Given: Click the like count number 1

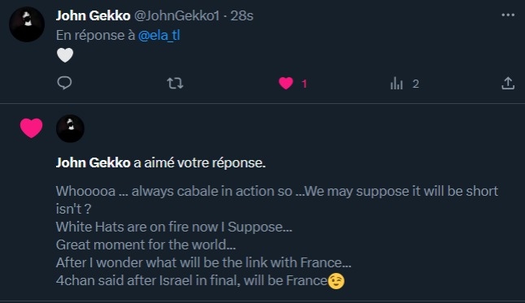Looking at the screenshot, I should (x=304, y=84).
